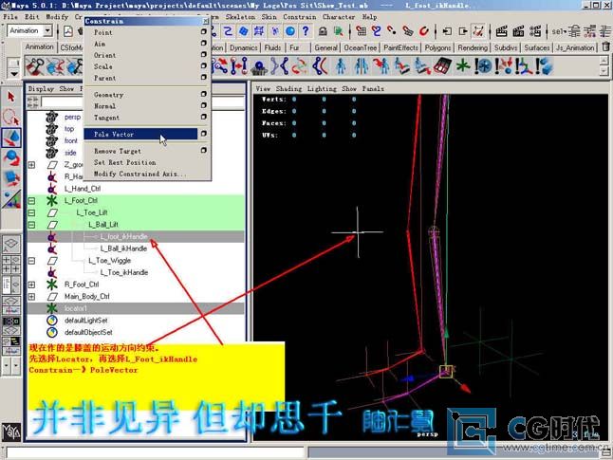Open Orient constraint option box
The image size is (613, 460).
click(x=203, y=54)
